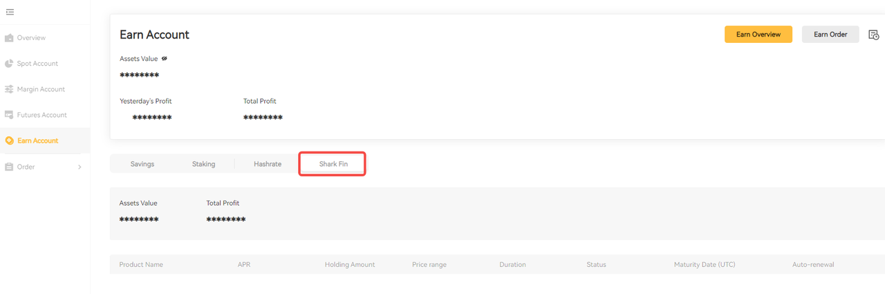Click the Earn Order button
Viewport: 885px width, 294px height.
pyautogui.click(x=830, y=35)
